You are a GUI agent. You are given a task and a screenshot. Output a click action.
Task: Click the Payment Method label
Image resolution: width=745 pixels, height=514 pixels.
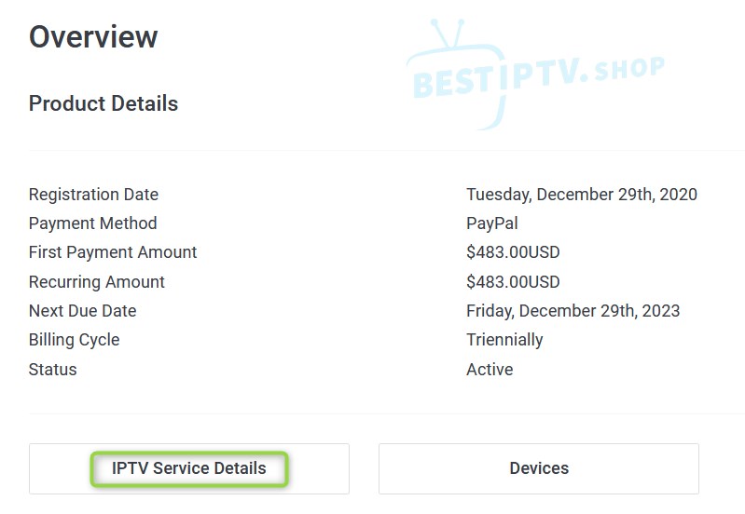pos(92,223)
